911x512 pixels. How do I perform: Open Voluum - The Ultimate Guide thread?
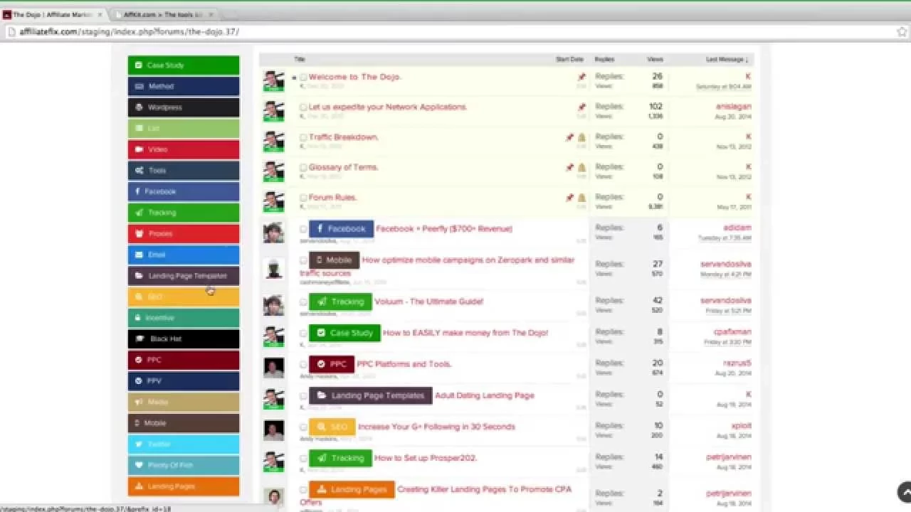pos(428,302)
